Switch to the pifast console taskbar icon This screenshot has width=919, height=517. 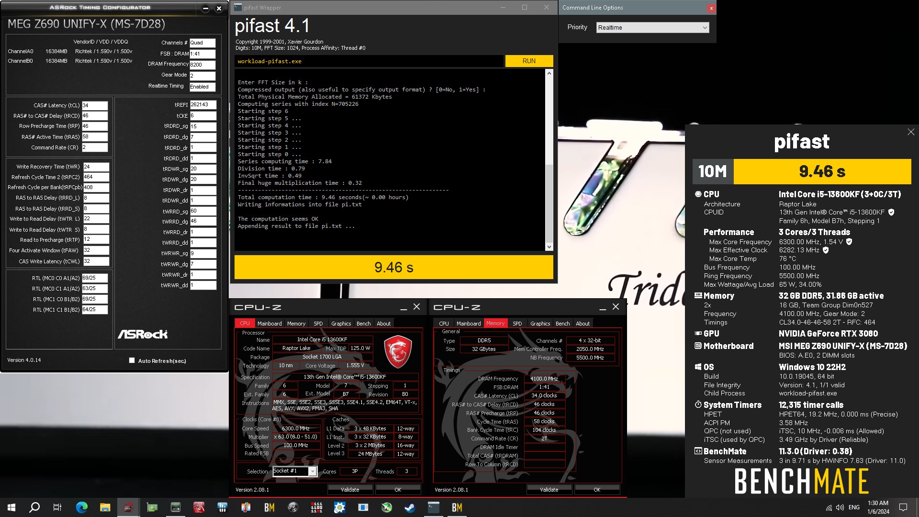(434, 507)
